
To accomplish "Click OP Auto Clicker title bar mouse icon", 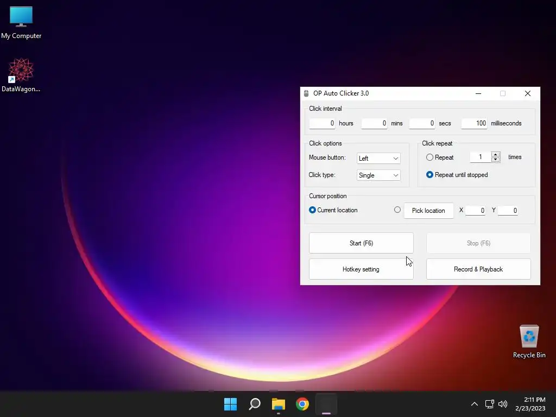I will pos(306,93).
